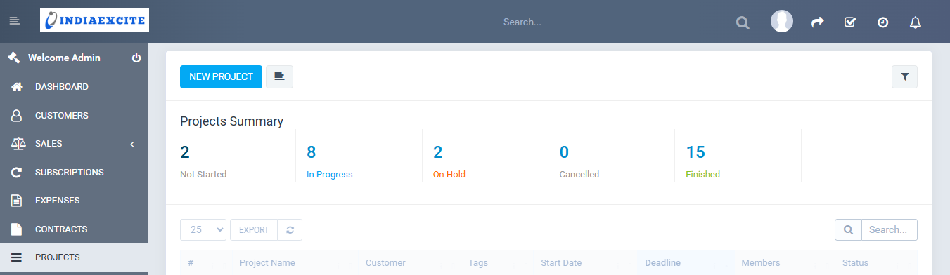Switch the view with the list icon beside New Project
The image size is (950, 275).
(x=279, y=76)
